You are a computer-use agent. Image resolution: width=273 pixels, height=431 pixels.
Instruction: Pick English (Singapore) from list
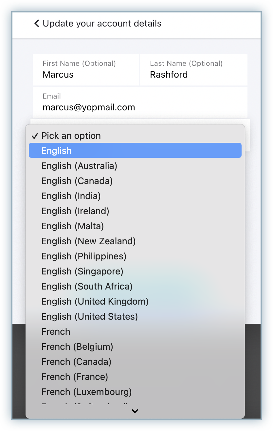[x=82, y=272]
